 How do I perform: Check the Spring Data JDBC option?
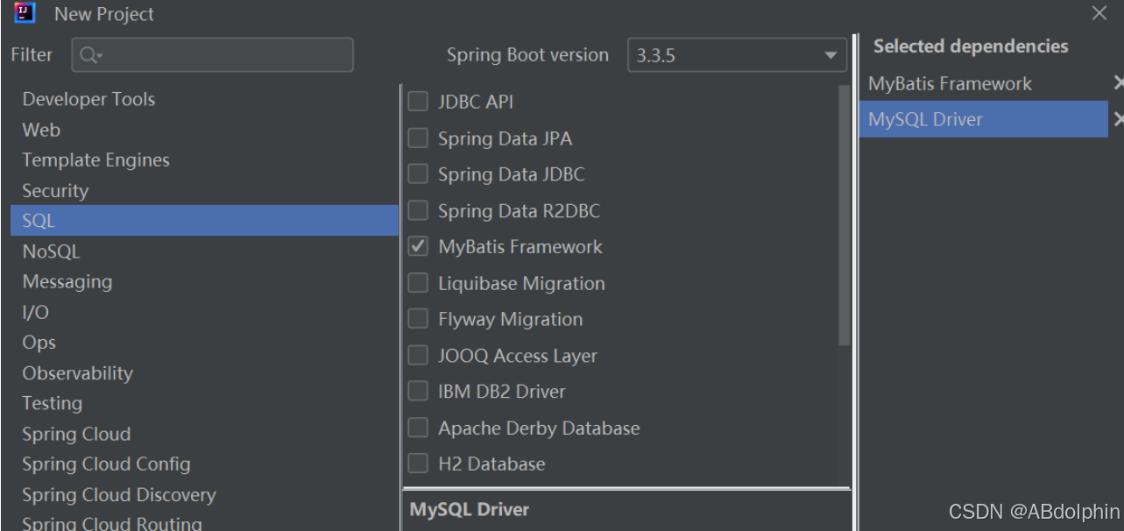pyautogui.click(x=419, y=174)
